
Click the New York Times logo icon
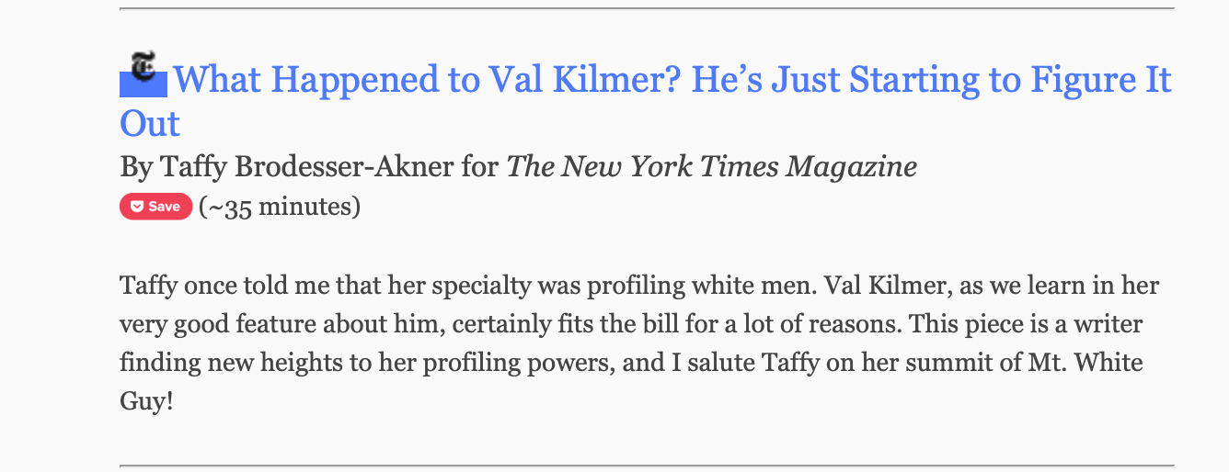[144, 67]
